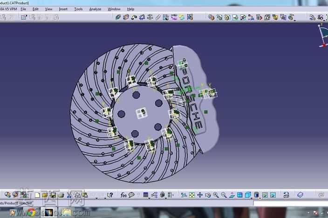Click the Manipulation tool icon
Image resolution: width=328 pixels, height=218 pixels.
(x=312, y=17)
